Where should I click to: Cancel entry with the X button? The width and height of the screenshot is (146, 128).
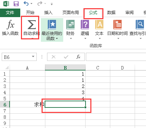54,57
